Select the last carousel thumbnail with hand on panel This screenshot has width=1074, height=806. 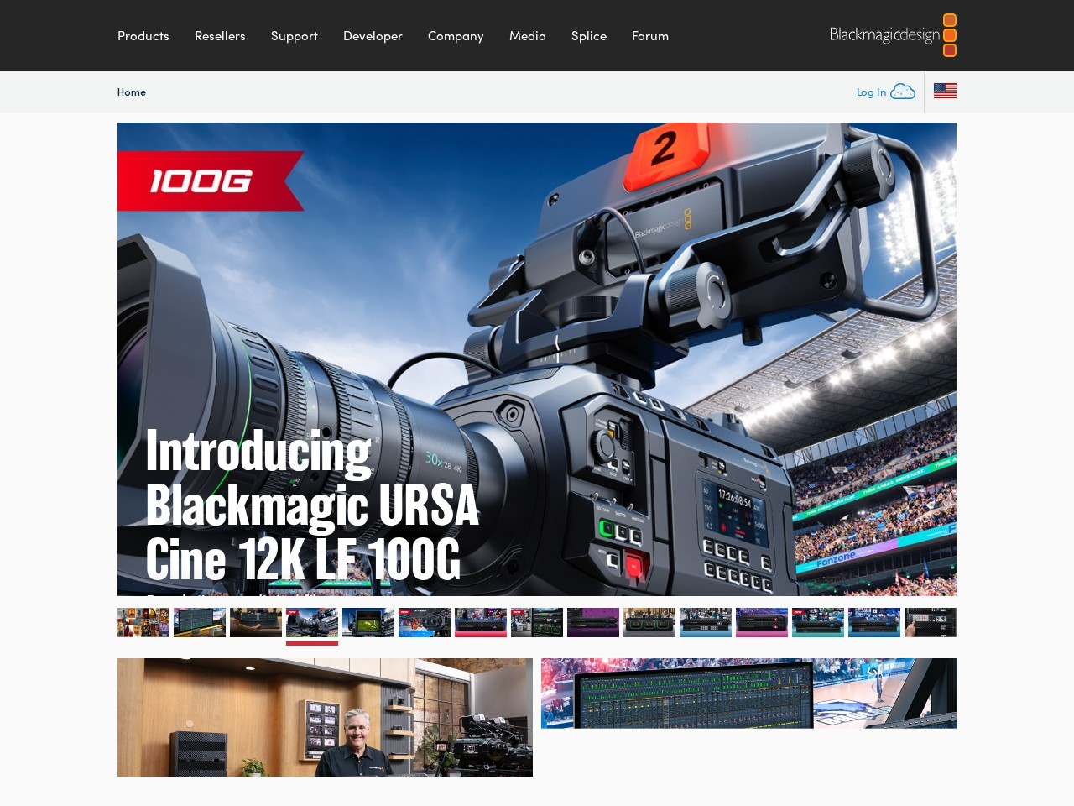931,622
